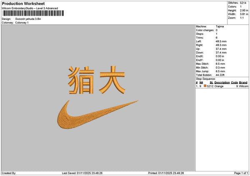The height and width of the screenshot is (176, 250).
Task: Click the Height value 2.95 in
Action: coord(244,10)
